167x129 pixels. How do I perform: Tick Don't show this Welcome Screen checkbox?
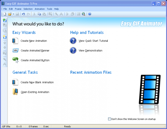[x=109, y=119]
